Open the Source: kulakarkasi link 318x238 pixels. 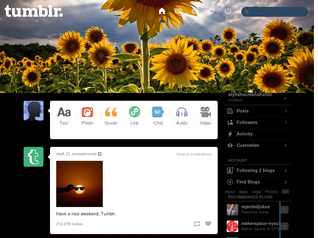[x=194, y=154]
